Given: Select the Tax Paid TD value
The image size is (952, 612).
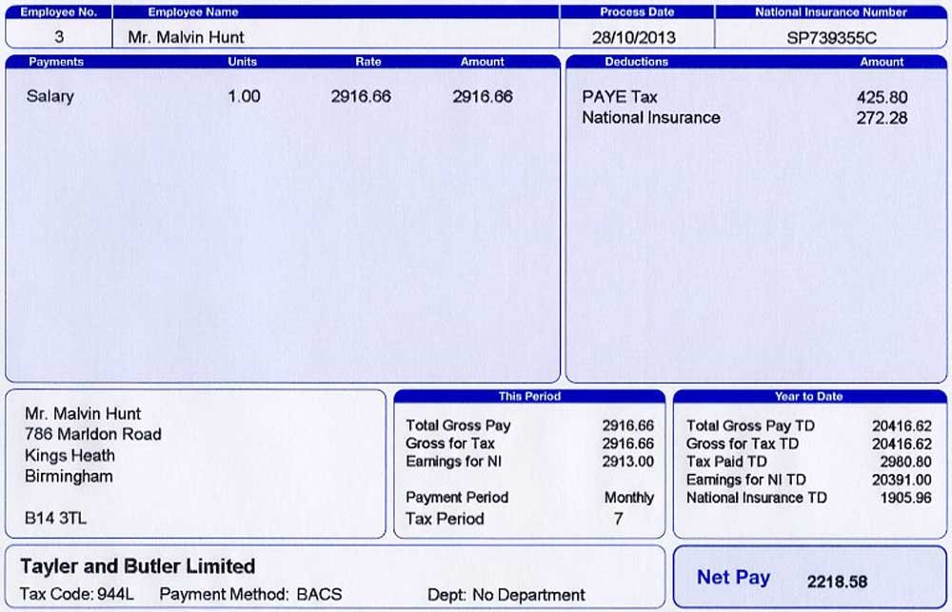Looking at the screenshot, I should 905,462.
